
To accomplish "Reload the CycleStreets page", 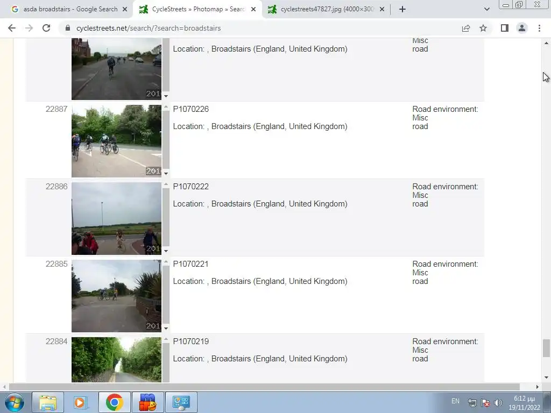I will click(x=46, y=28).
